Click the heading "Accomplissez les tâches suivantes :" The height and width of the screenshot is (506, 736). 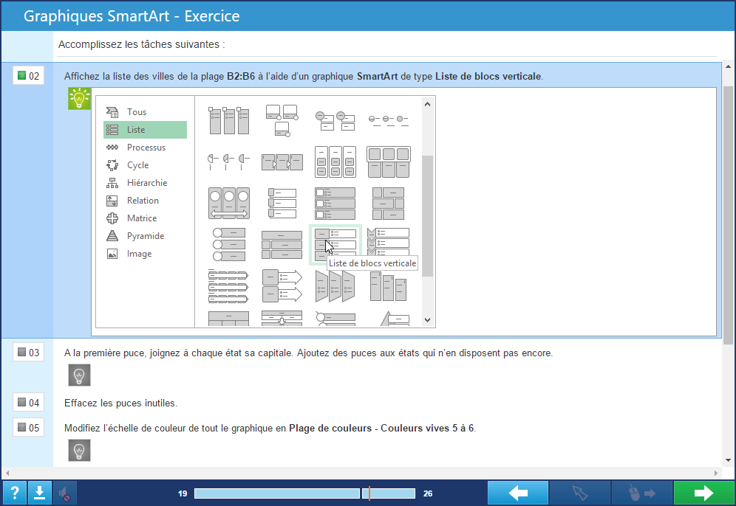142,44
